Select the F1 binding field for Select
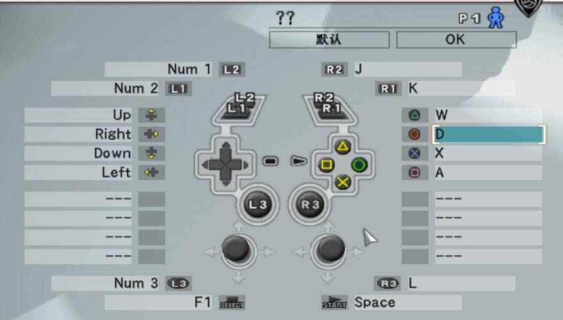 pos(158,303)
